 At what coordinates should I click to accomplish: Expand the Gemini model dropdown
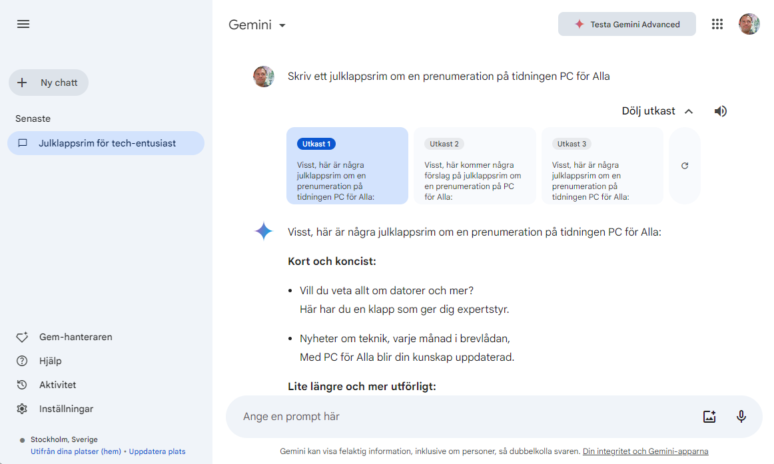[x=257, y=25]
